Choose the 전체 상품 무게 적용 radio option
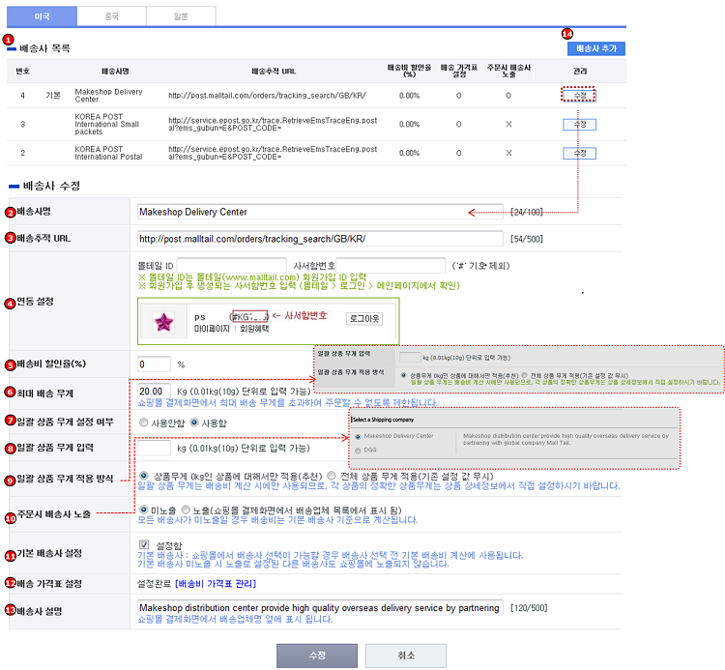The image size is (725, 670). pos(332,476)
